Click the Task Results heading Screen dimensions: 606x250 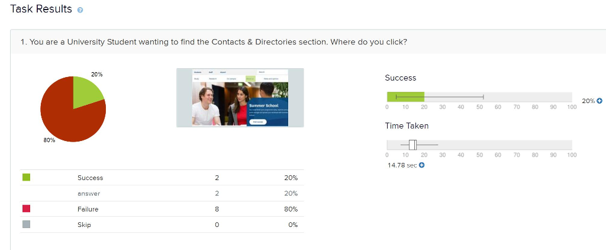coord(41,9)
